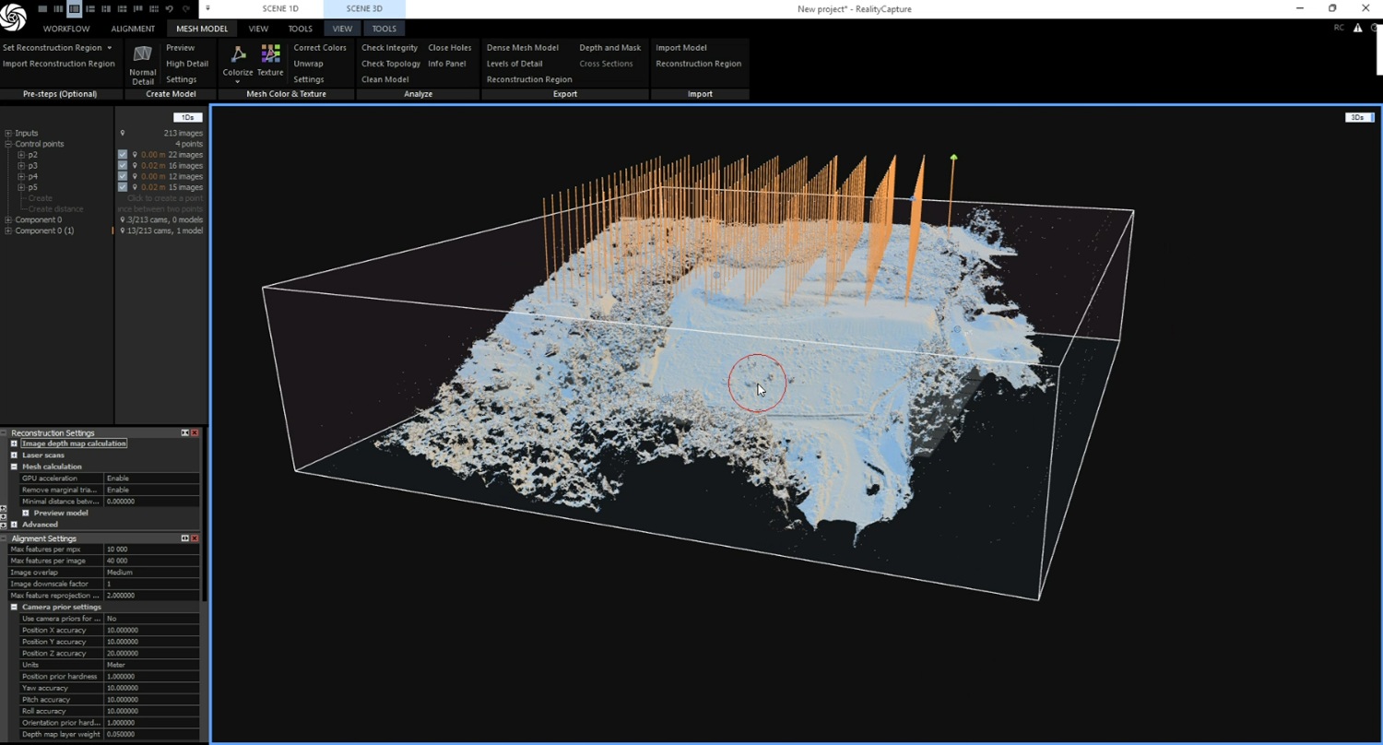Close the Reconstruction Settings panel
This screenshot has height=745, width=1383.
[x=195, y=432]
